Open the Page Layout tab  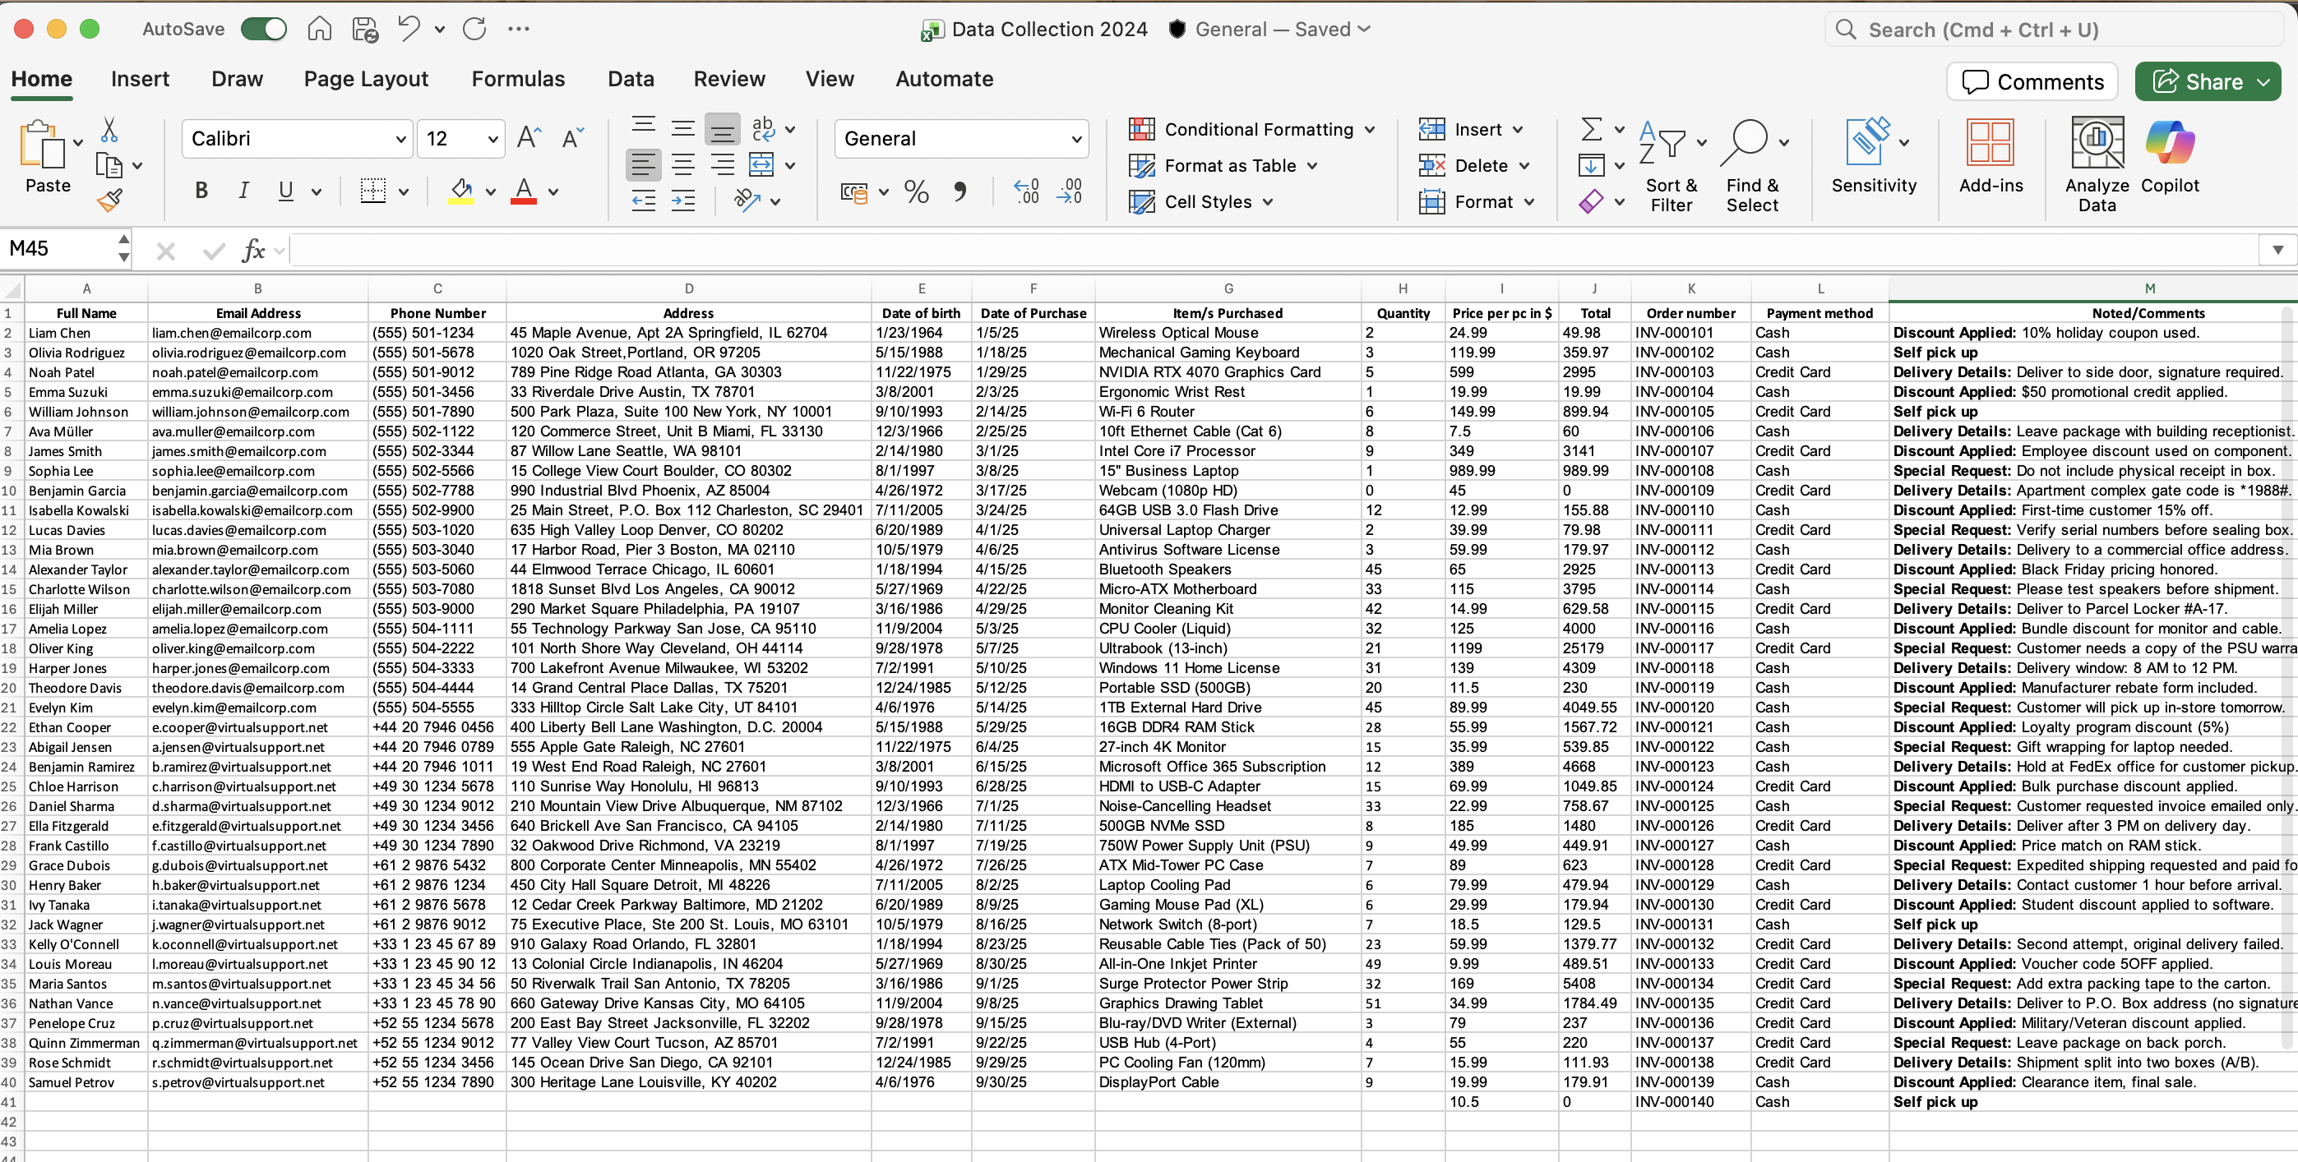[x=366, y=80]
